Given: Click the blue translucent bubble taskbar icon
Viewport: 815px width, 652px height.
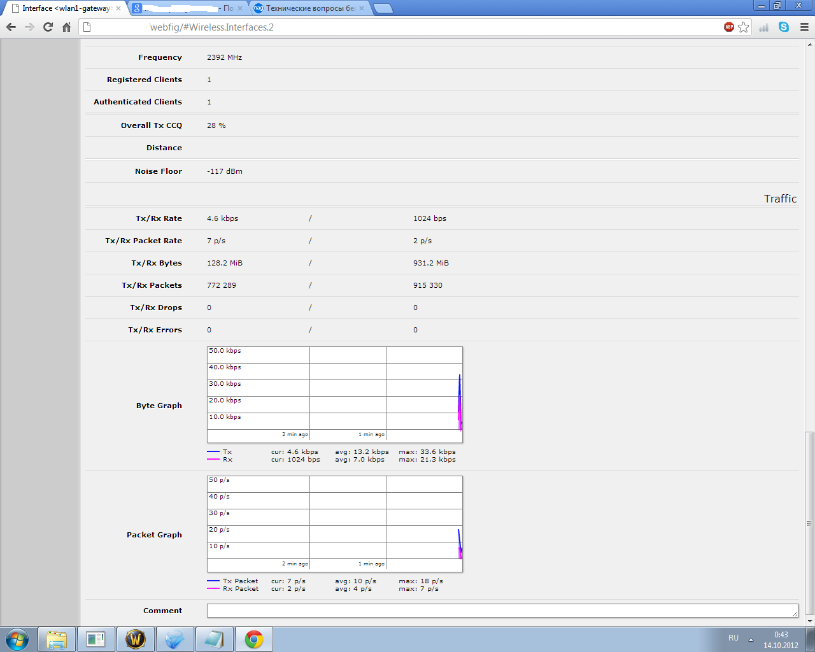Looking at the screenshot, I should [175, 639].
